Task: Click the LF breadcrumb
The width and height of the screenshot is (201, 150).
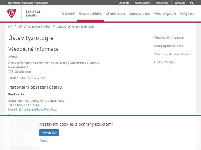Action: 20,27
